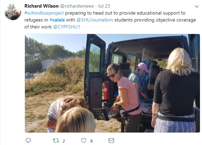
Task: Open the #calais hashtag link
Action: [x=57, y=20]
